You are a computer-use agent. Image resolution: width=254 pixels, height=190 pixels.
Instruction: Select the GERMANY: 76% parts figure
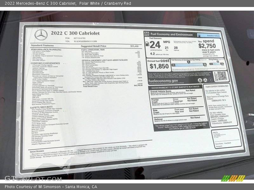pyautogui.click(x=219, y=100)
